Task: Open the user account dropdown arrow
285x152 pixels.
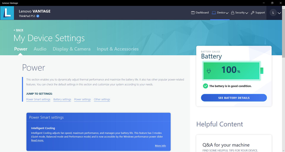Action: point(279,13)
